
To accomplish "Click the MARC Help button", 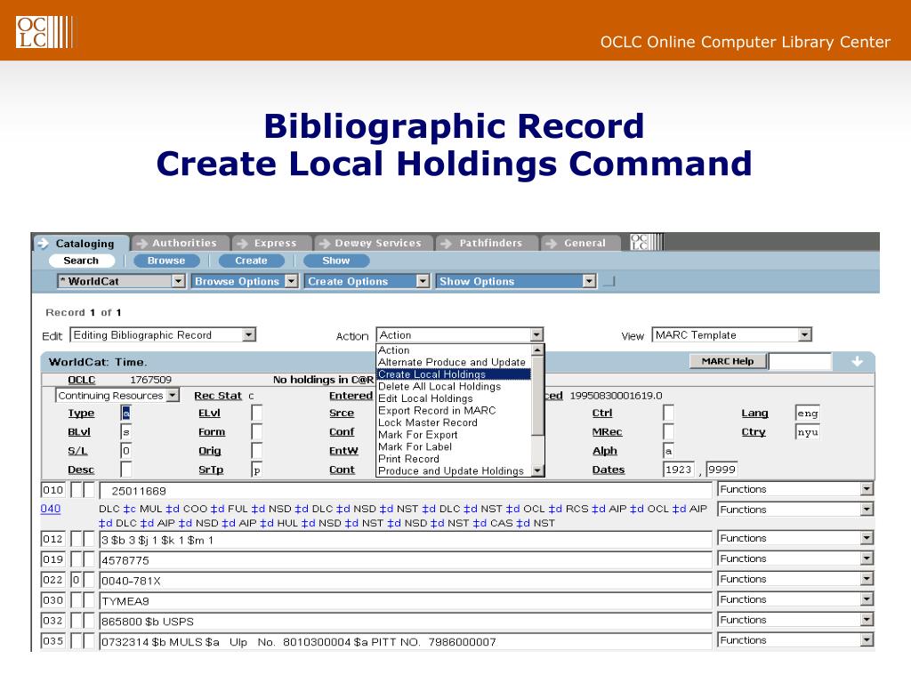I will click(728, 361).
